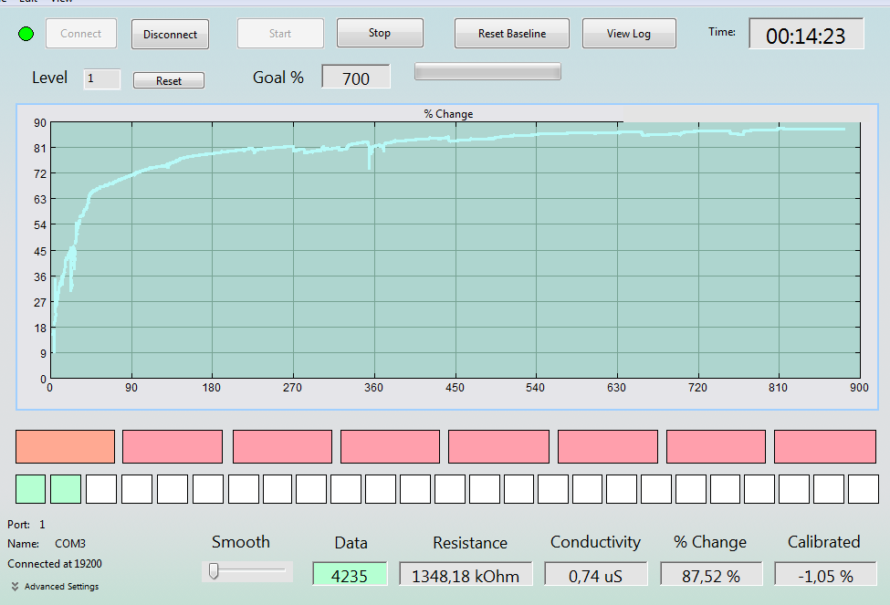Select the last pink level block

(x=824, y=446)
